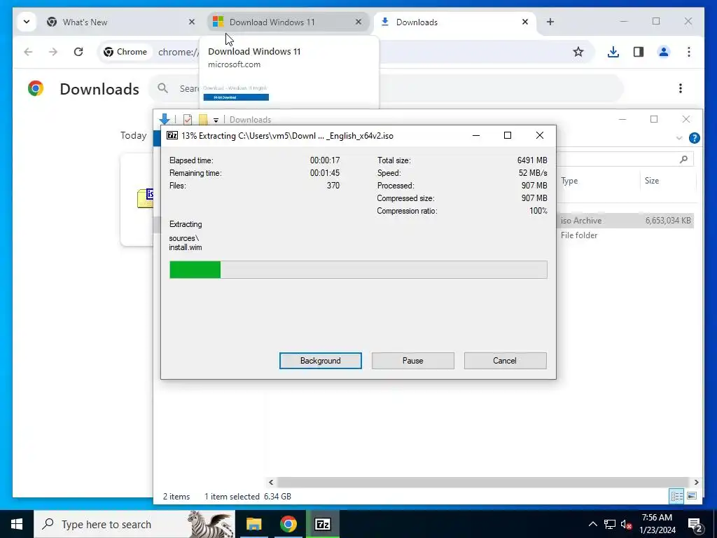This screenshot has height=538, width=717.
Task: Open the Windows Start menu
Action: pos(17,524)
